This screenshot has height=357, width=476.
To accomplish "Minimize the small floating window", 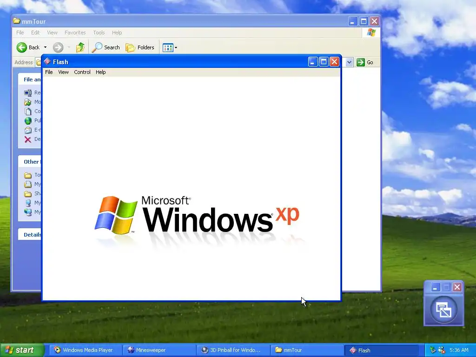I will click(x=435, y=287).
